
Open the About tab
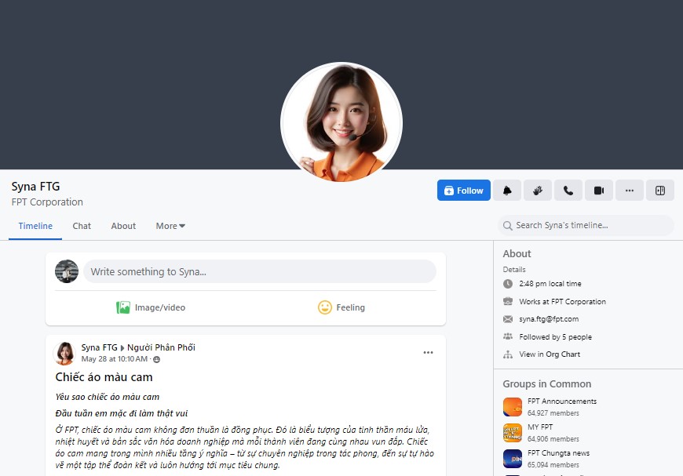pos(123,226)
